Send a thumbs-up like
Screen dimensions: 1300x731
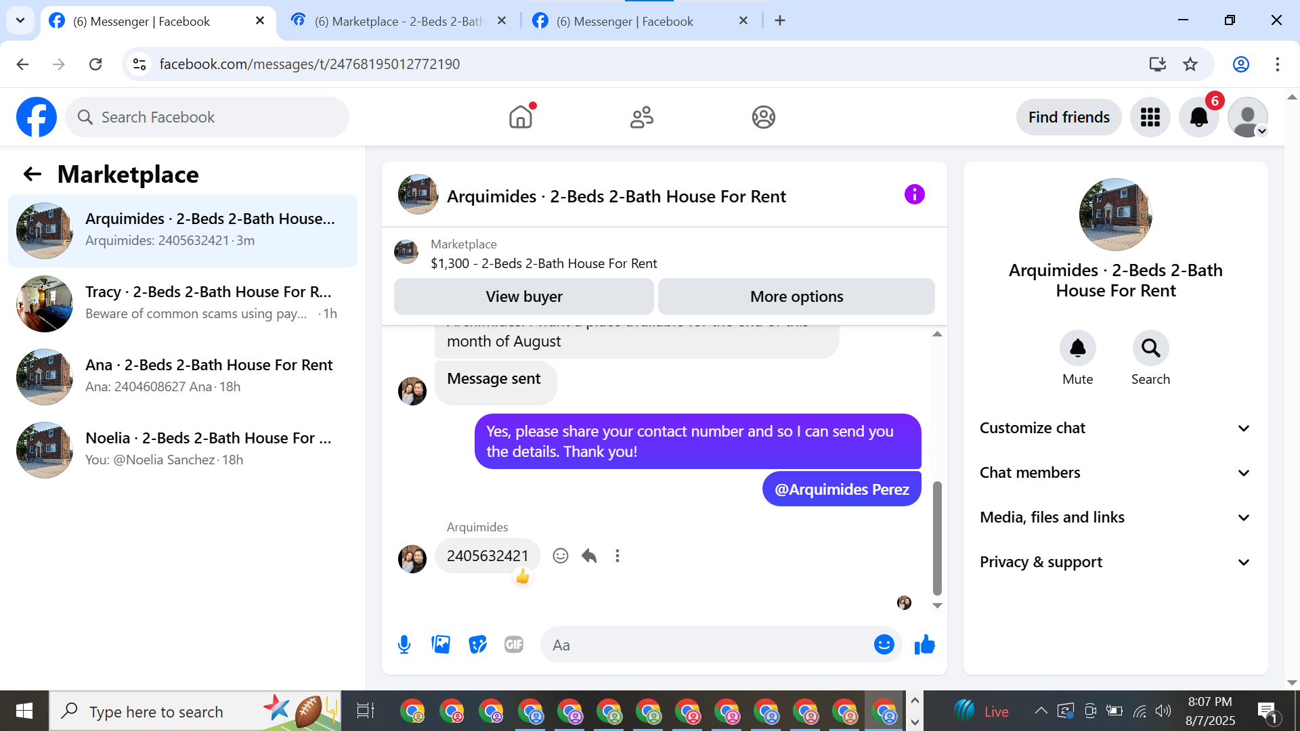point(924,645)
